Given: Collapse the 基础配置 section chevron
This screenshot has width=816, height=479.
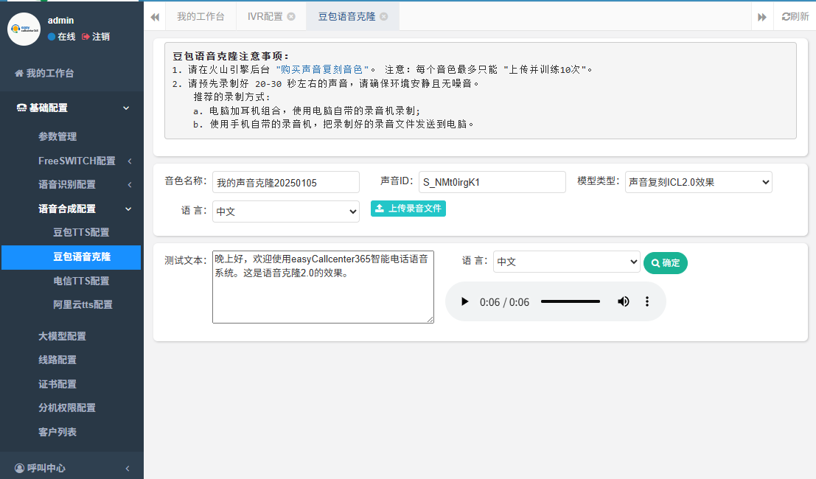Looking at the screenshot, I should 126,108.
